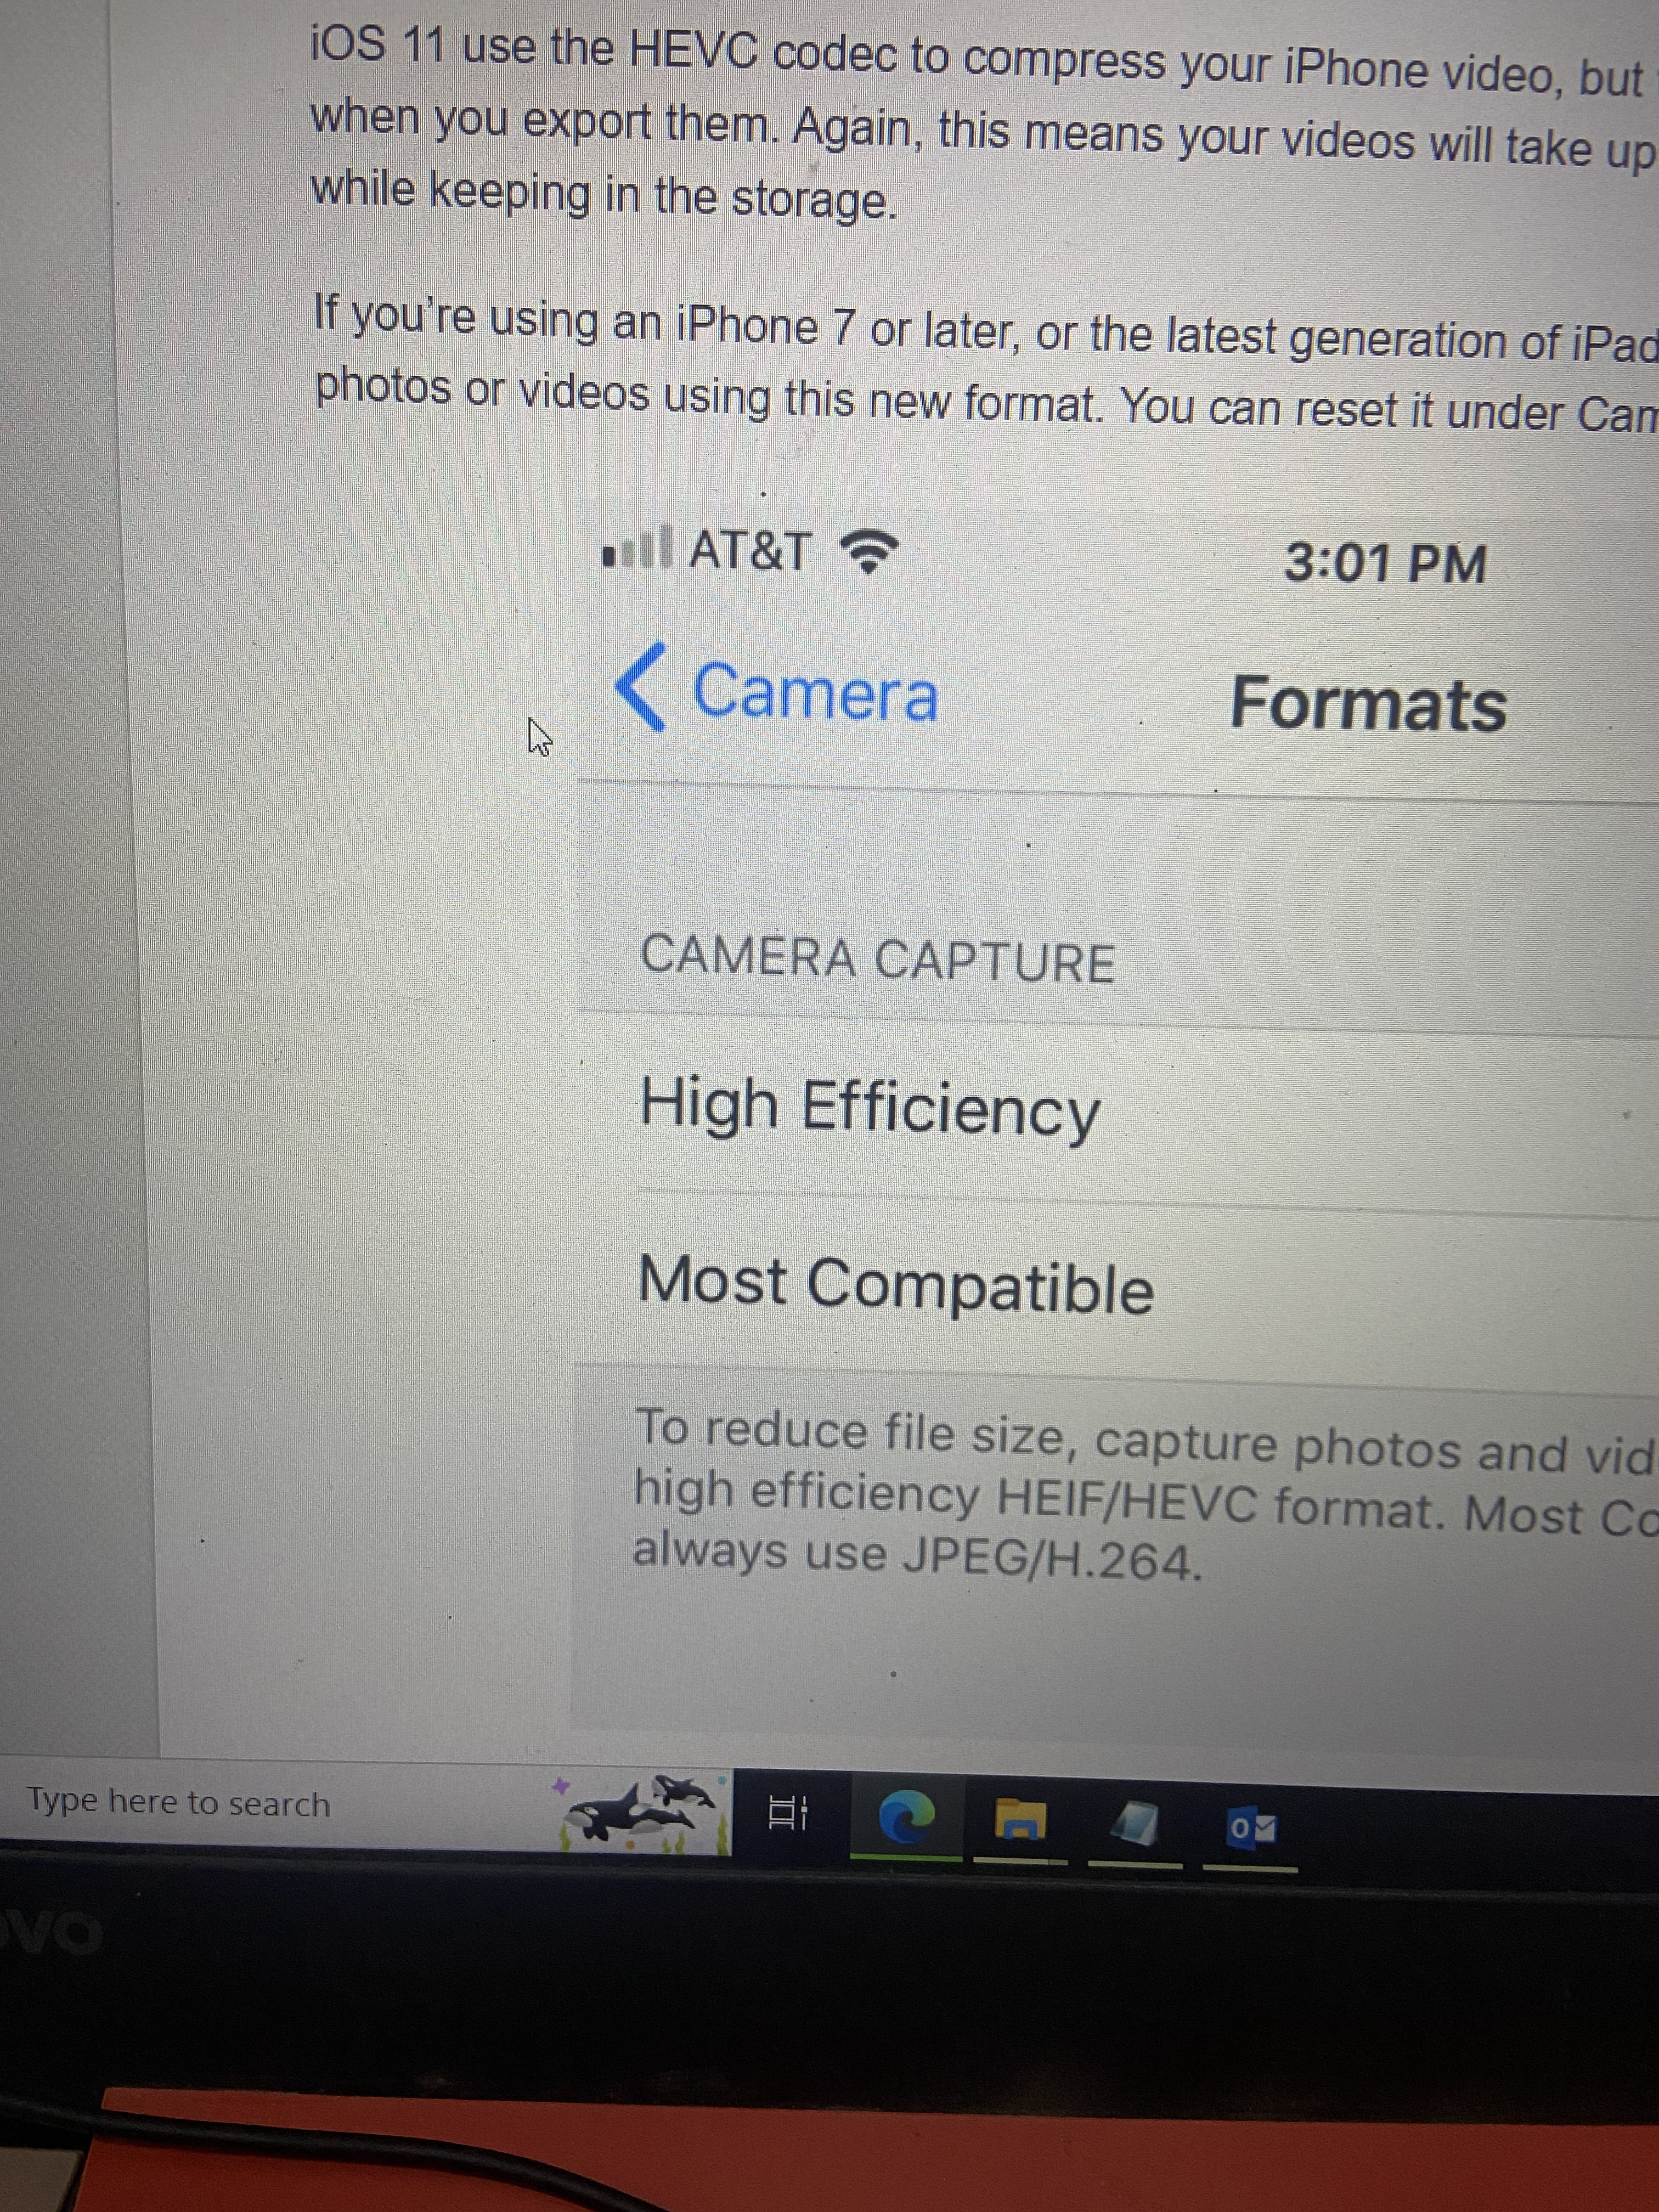This screenshot has width=1659, height=2212.
Task: Click the Task View icon
Action: (x=788, y=1812)
